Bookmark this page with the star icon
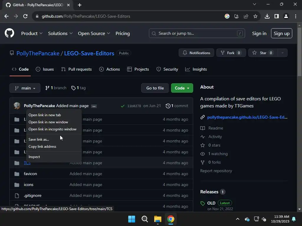The image size is (302, 226). pyautogui.click(x=255, y=16)
